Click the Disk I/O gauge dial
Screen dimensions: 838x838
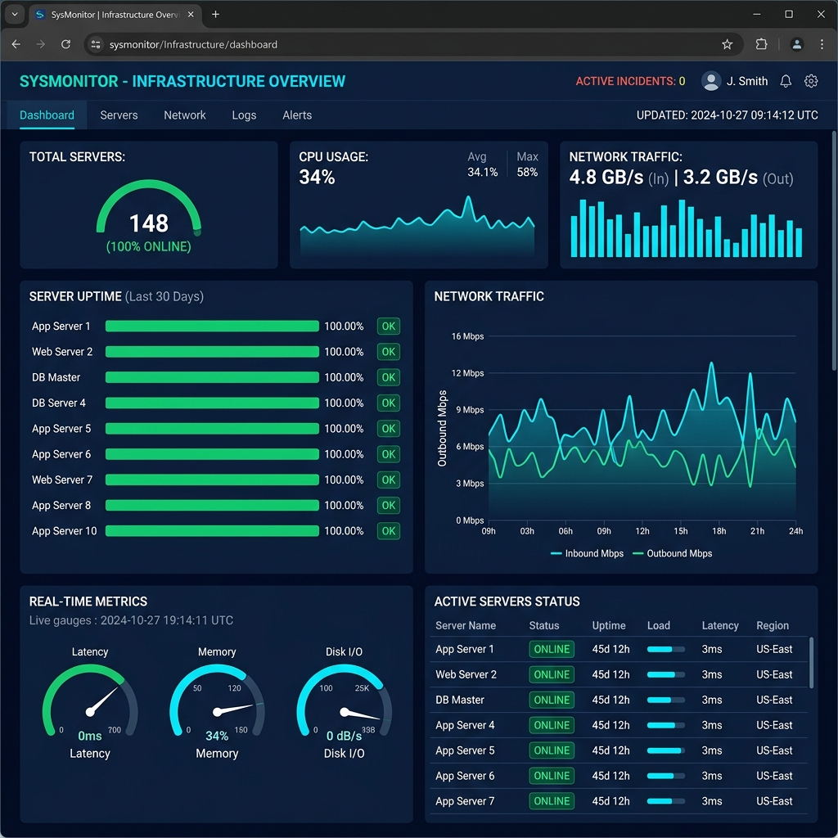[345, 701]
